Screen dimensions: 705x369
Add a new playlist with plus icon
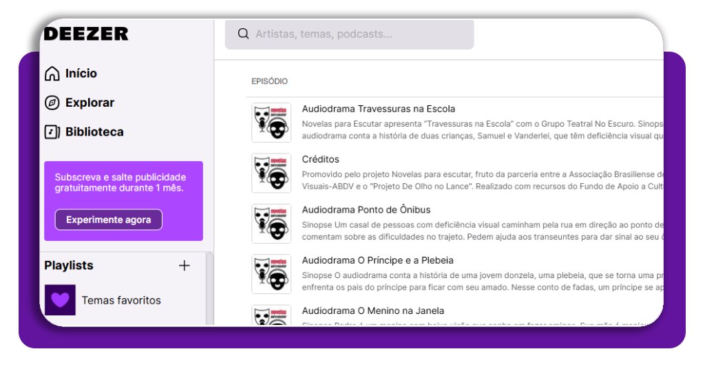point(184,266)
